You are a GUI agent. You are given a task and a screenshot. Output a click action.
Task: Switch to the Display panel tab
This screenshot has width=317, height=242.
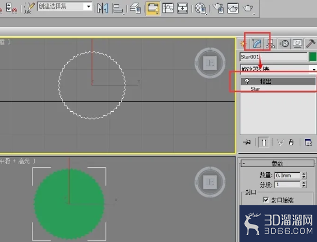pos(297,43)
